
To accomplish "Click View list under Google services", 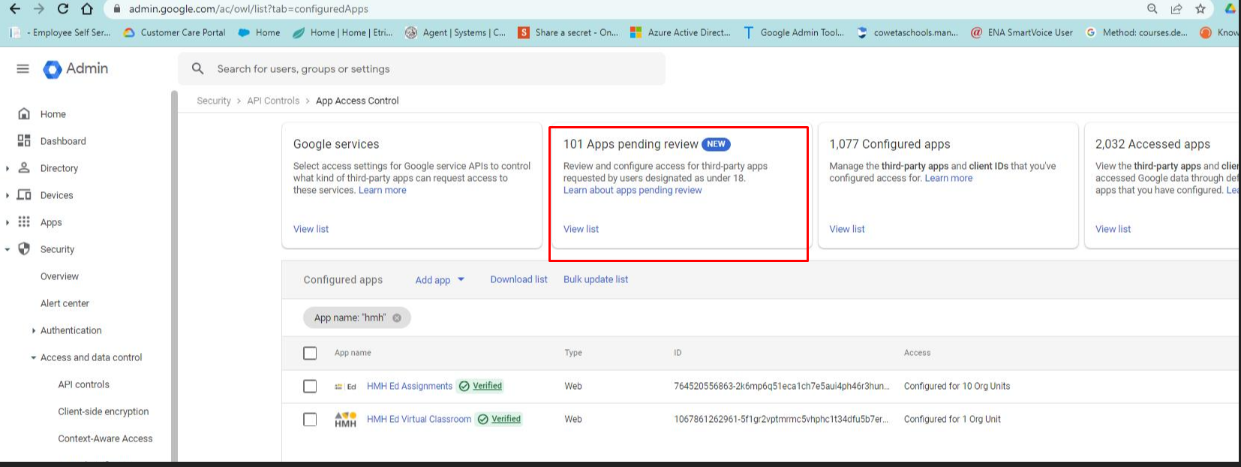I will (x=311, y=229).
